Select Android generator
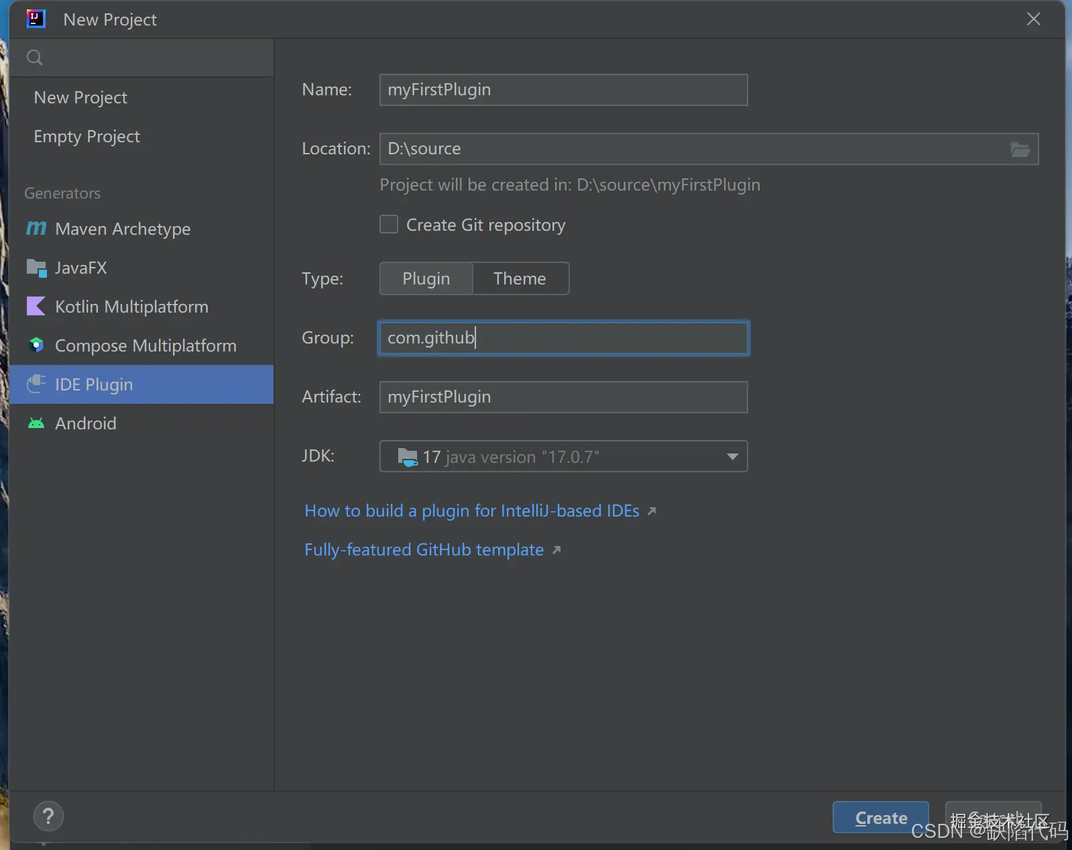The height and width of the screenshot is (850, 1072). pos(141,423)
